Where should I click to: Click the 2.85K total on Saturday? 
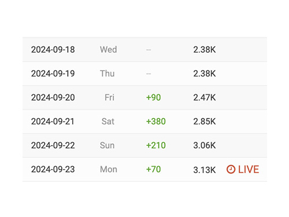205,122
